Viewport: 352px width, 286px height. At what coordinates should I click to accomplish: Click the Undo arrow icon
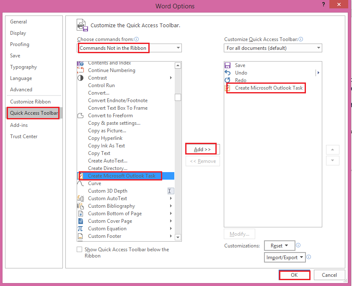click(228, 73)
